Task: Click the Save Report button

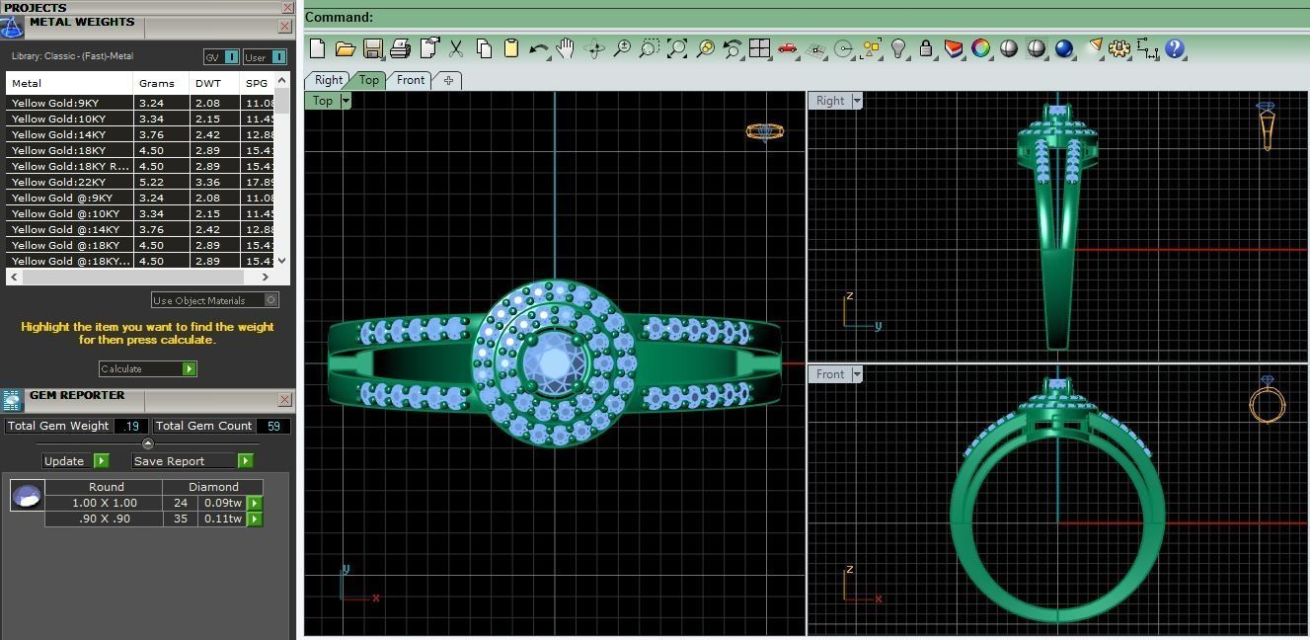Action: (193, 461)
